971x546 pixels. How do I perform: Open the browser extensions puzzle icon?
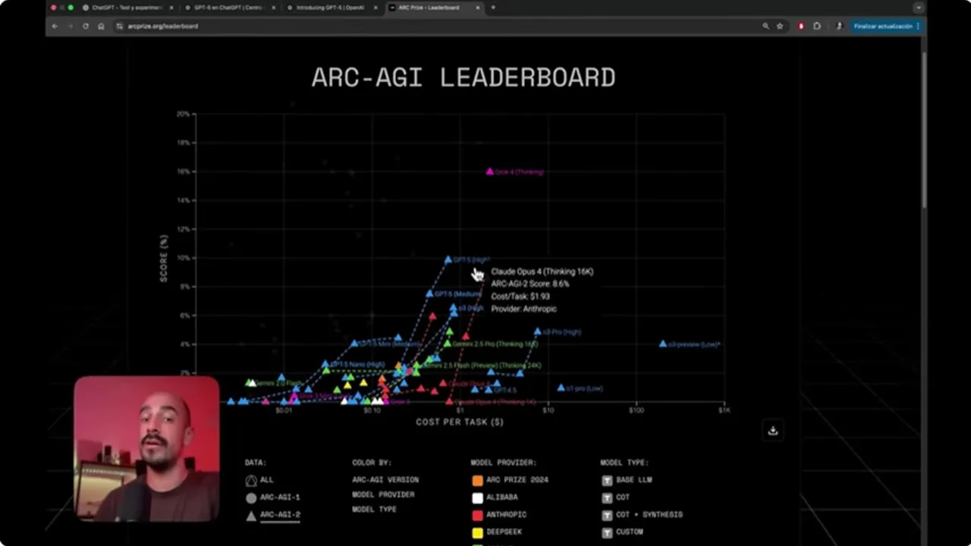coord(817,26)
